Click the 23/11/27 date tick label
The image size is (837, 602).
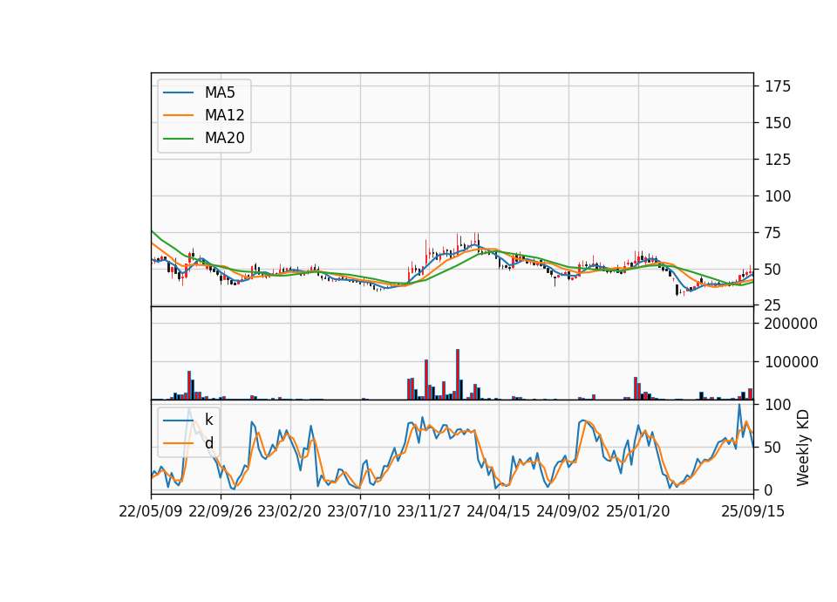tap(429, 511)
